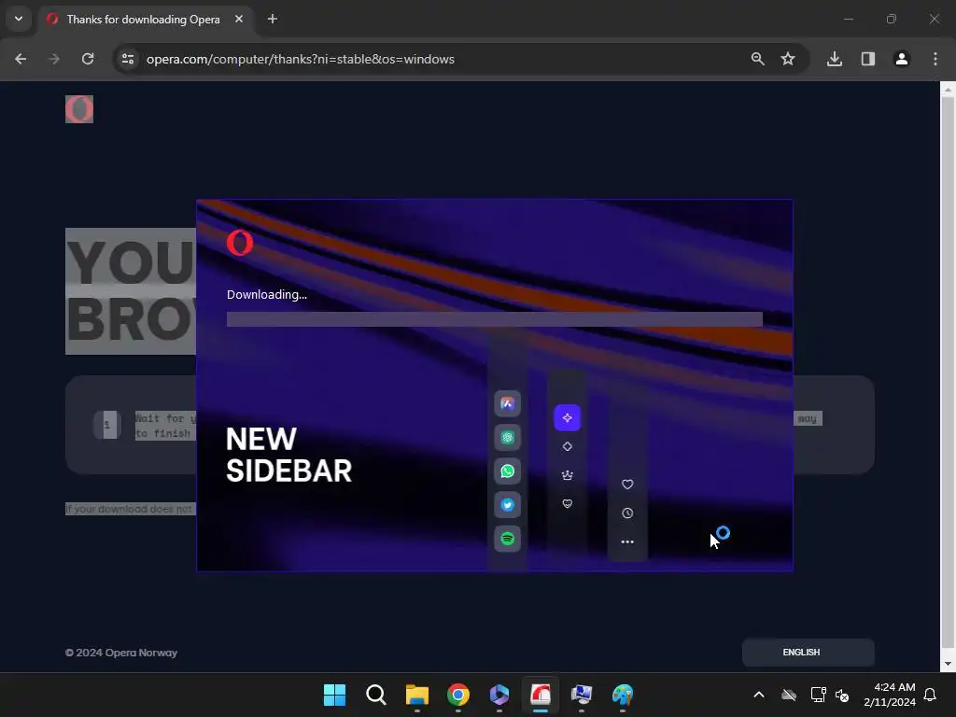
Task: Click the Opera logo in installer window
Action: point(240,243)
